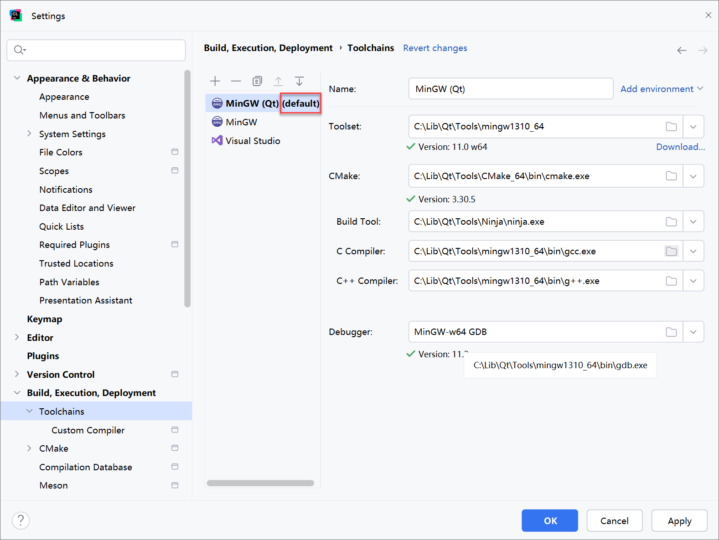The height and width of the screenshot is (540, 719).
Task: Click the Cancel button
Action: 615,520
